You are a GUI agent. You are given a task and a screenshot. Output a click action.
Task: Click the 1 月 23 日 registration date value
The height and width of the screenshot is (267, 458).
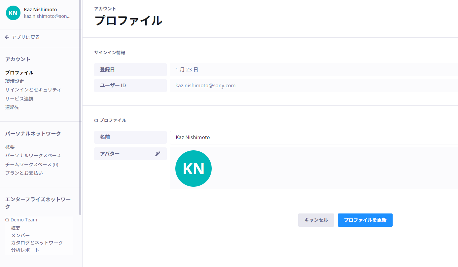point(187,70)
